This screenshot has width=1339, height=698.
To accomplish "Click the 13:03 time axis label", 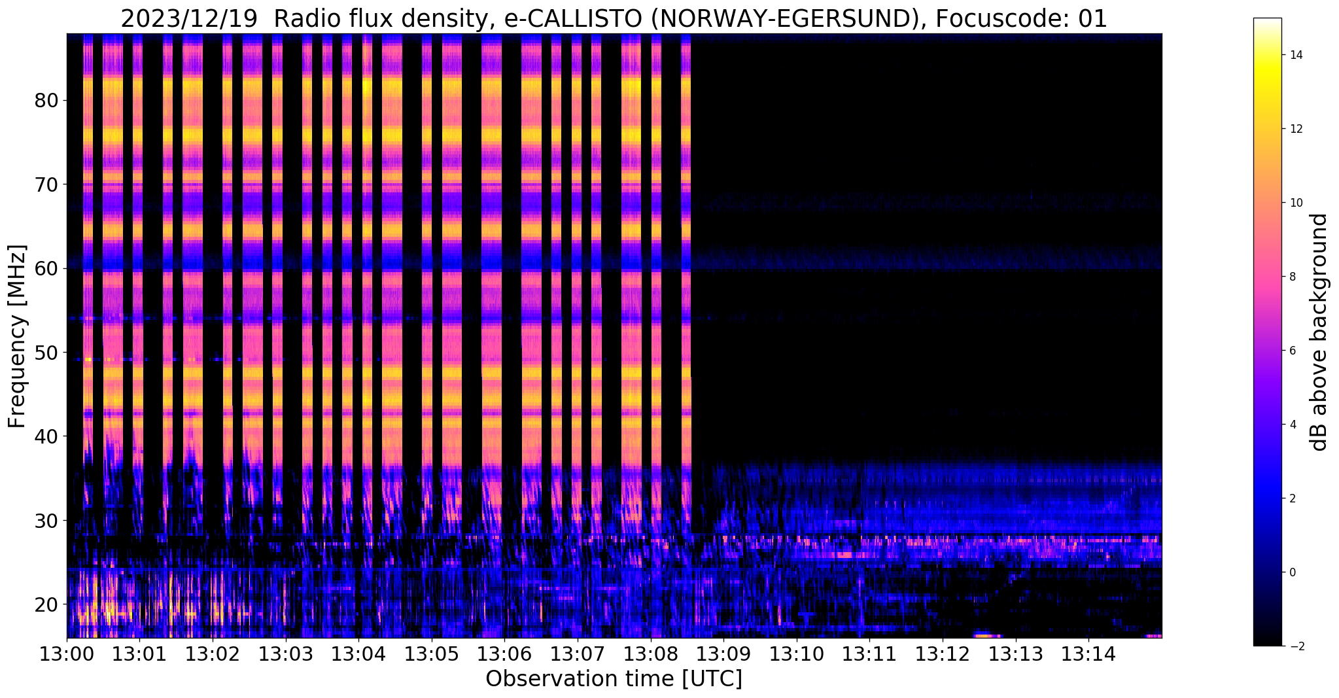I will (x=286, y=654).
